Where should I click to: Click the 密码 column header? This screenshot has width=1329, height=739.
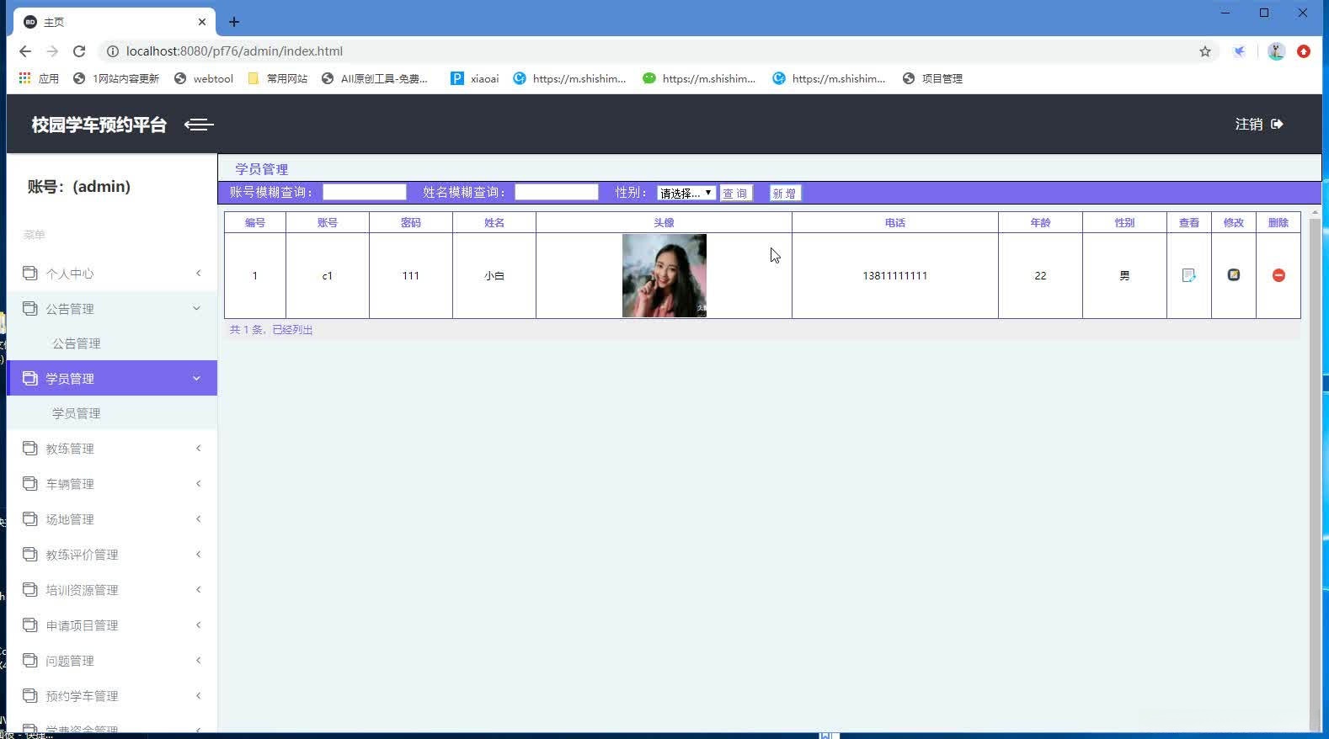pos(411,222)
